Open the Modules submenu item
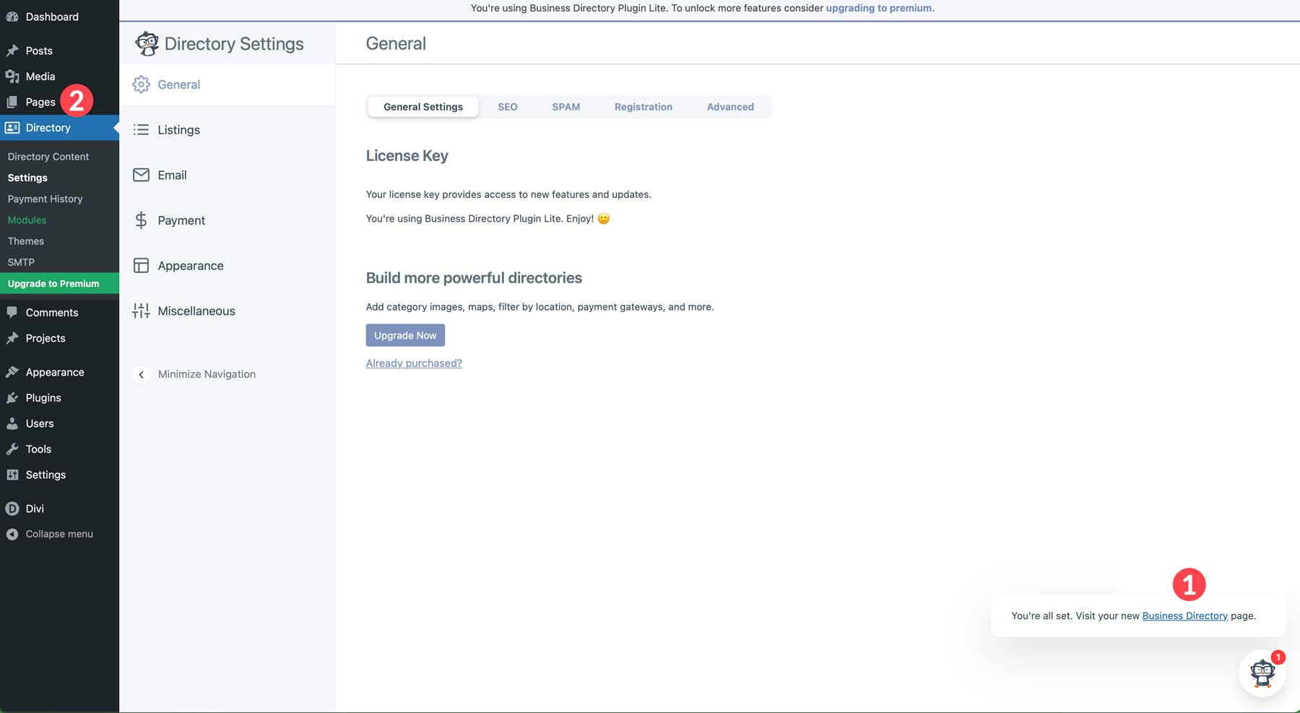 [27, 220]
